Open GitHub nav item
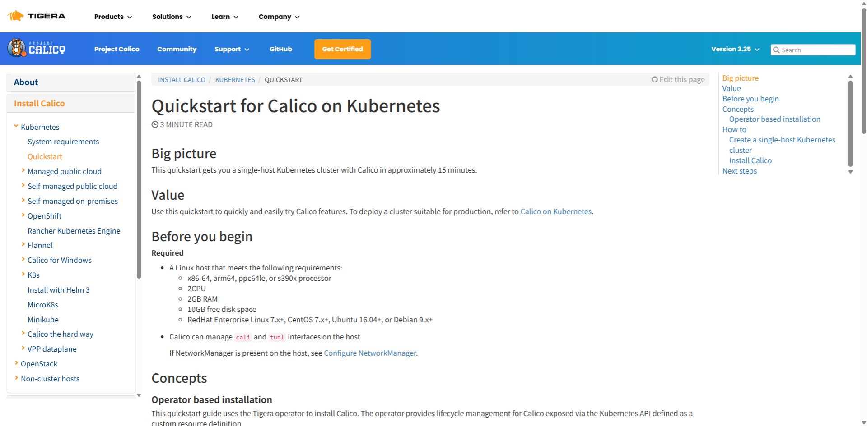 (x=280, y=49)
